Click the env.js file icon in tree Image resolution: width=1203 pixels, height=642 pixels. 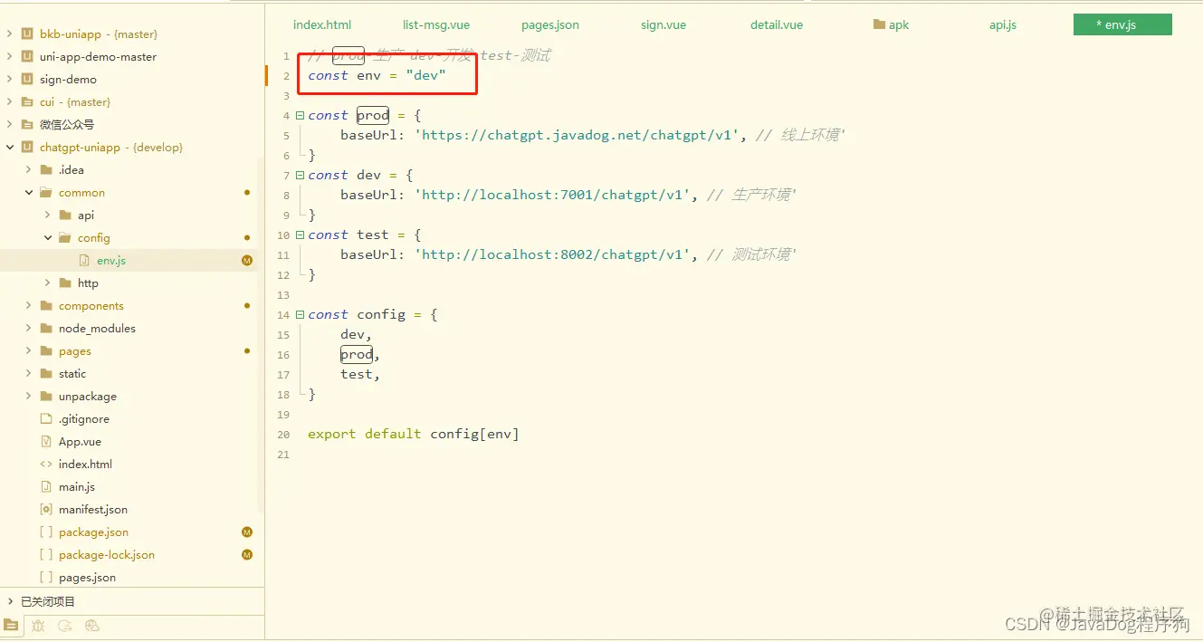(84, 260)
